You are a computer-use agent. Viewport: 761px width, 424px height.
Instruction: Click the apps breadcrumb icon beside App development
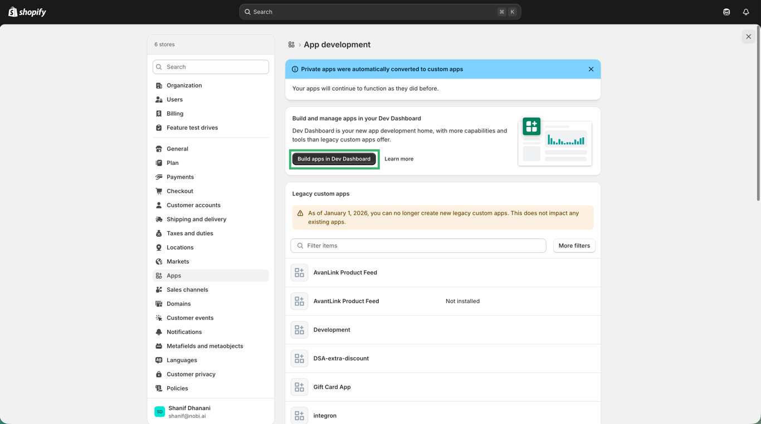click(x=291, y=45)
